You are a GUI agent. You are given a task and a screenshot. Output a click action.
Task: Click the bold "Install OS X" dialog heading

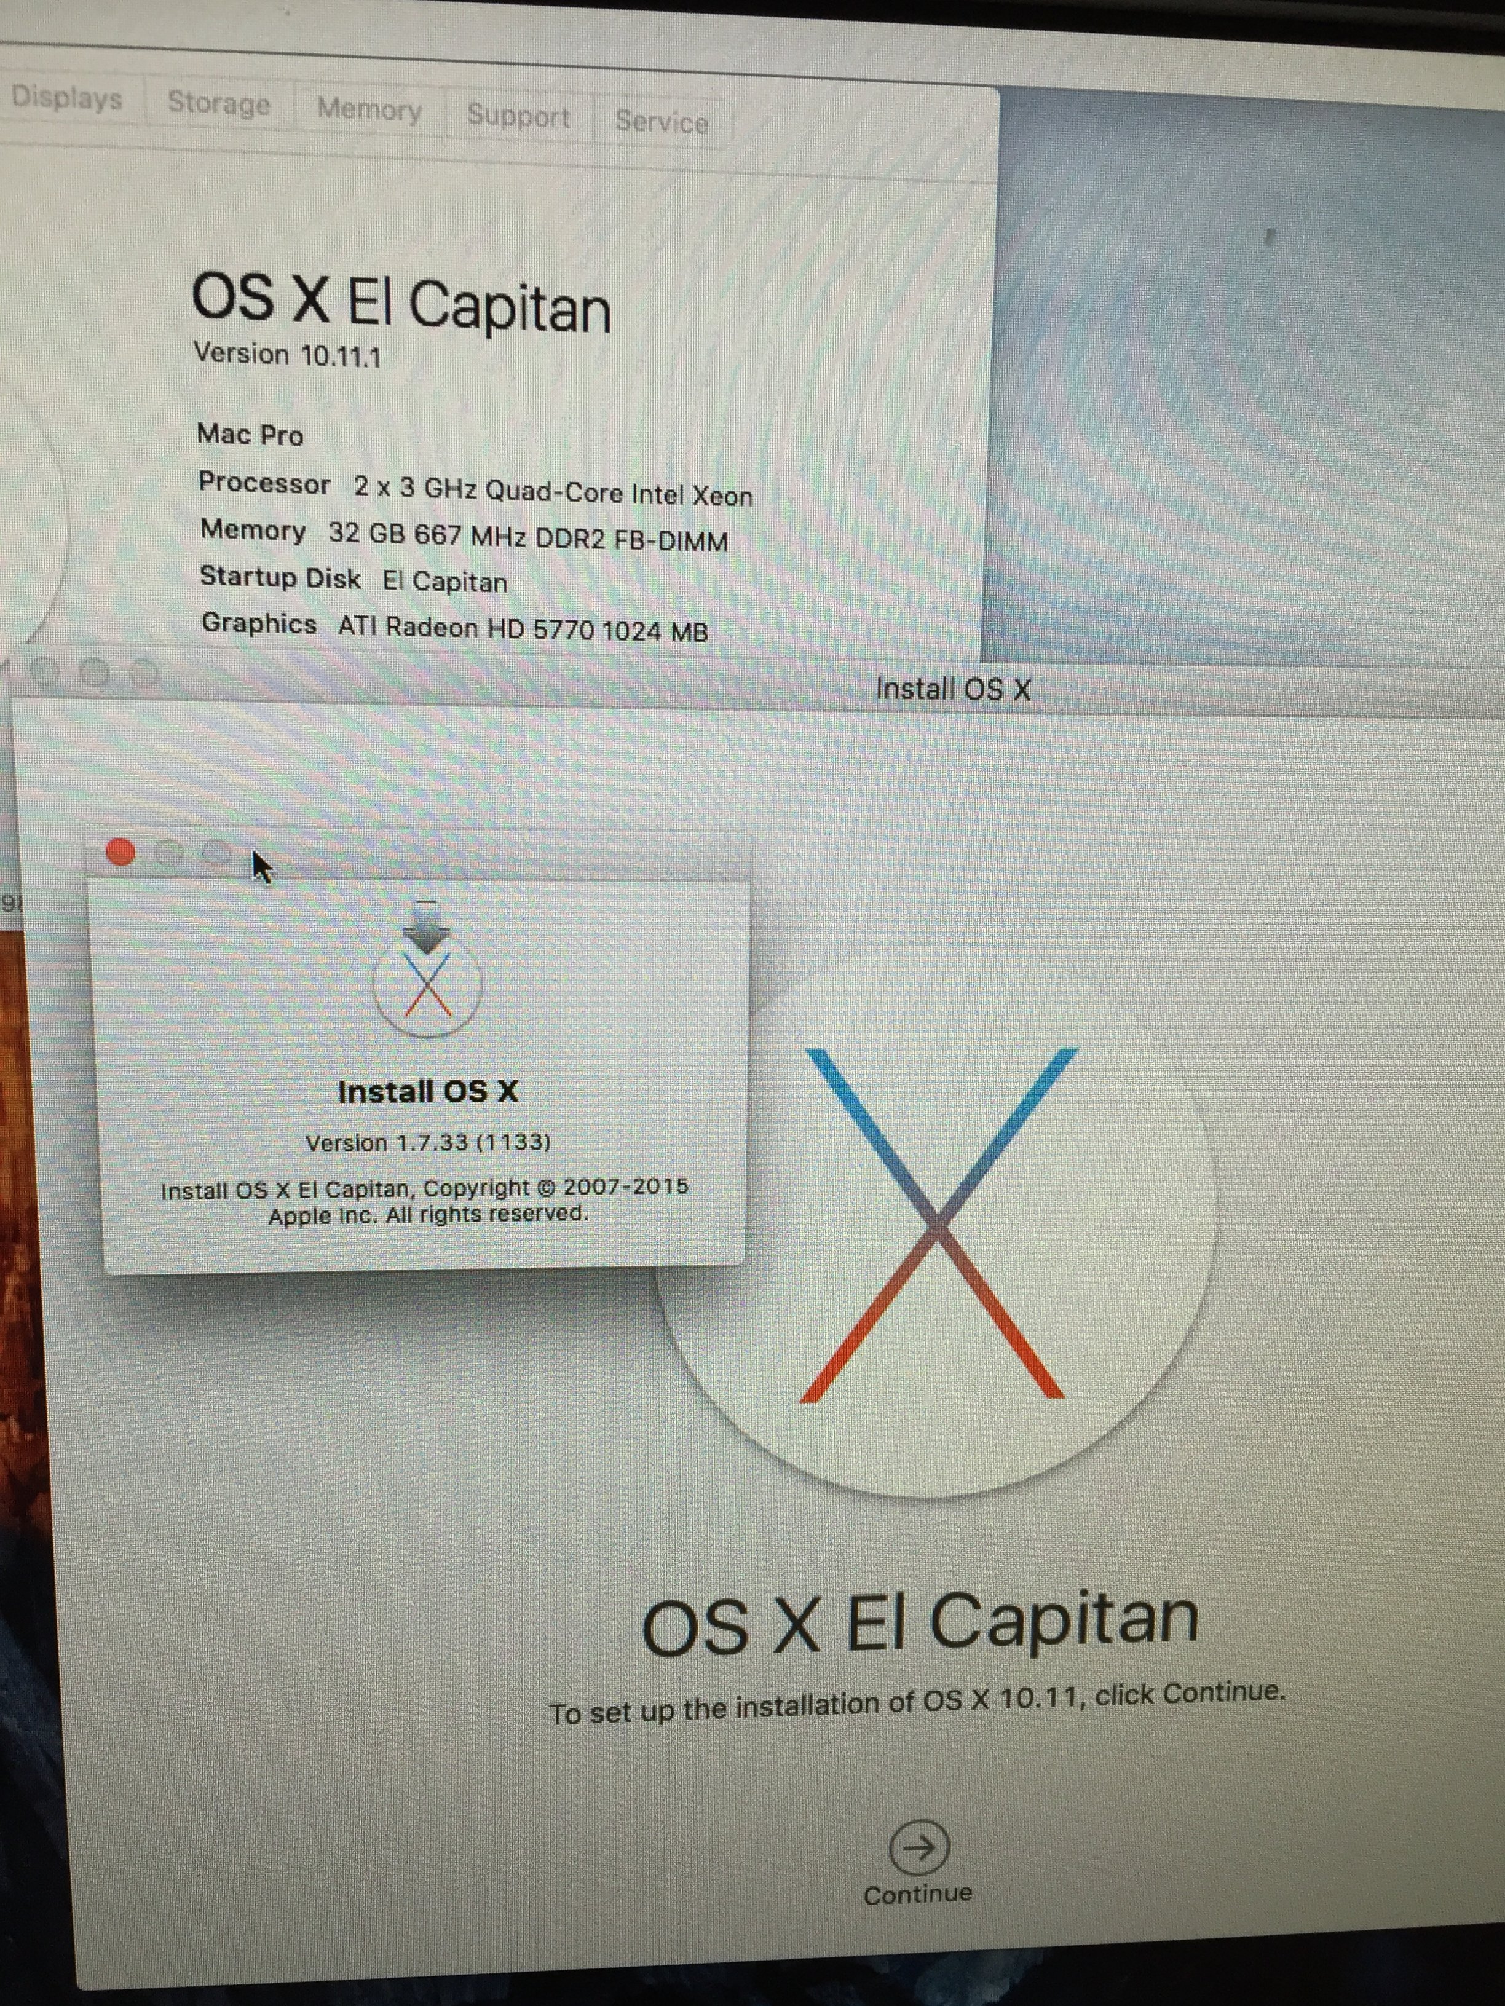[x=428, y=1091]
